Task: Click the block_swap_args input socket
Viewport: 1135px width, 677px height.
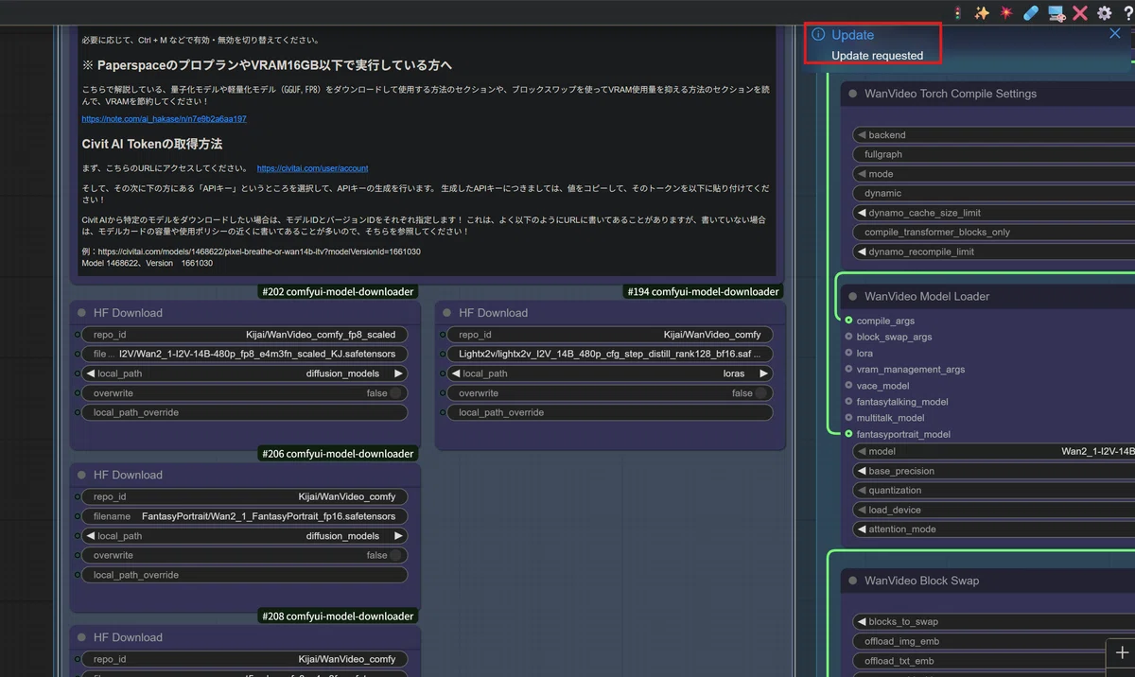Action: click(848, 337)
